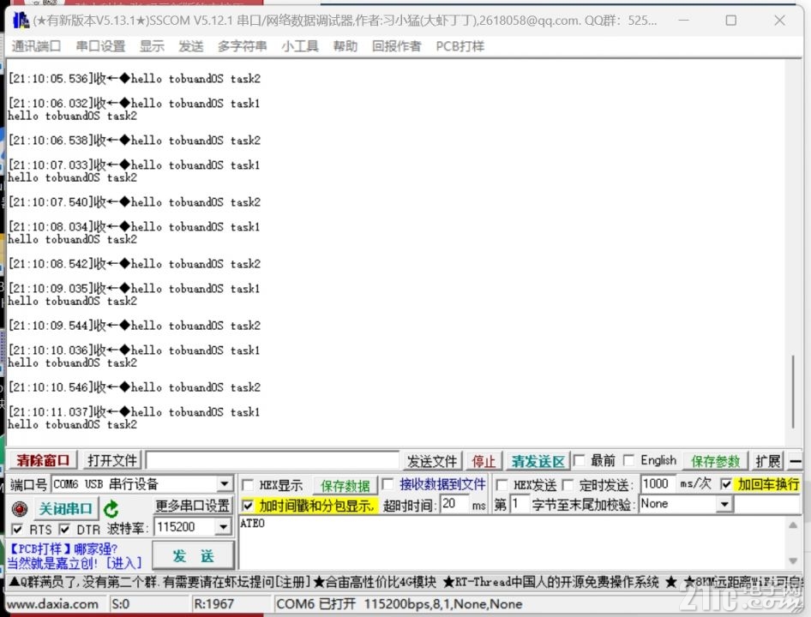Minimize the SSCOM window
Screen dimensions: 811x617
(x=684, y=21)
